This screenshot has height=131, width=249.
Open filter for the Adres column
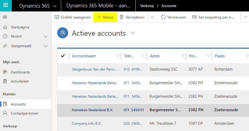click(x=183, y=56)
